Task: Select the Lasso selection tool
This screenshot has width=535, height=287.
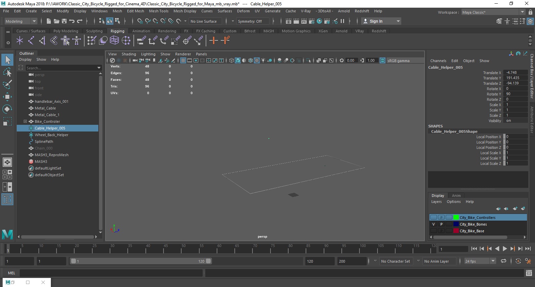Action: pos(7,72)
